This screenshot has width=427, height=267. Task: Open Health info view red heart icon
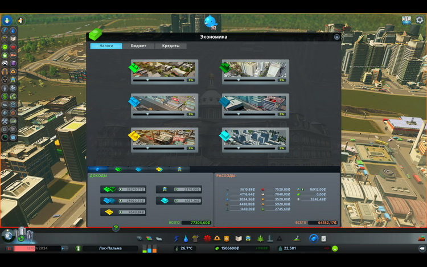pyautogui.click(x=13, y=47)
